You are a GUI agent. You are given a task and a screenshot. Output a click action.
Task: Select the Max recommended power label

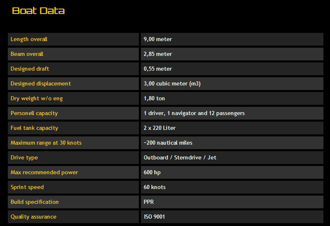(x=44, y=172)
